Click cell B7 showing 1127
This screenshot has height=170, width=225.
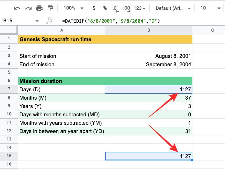point(148,89)
